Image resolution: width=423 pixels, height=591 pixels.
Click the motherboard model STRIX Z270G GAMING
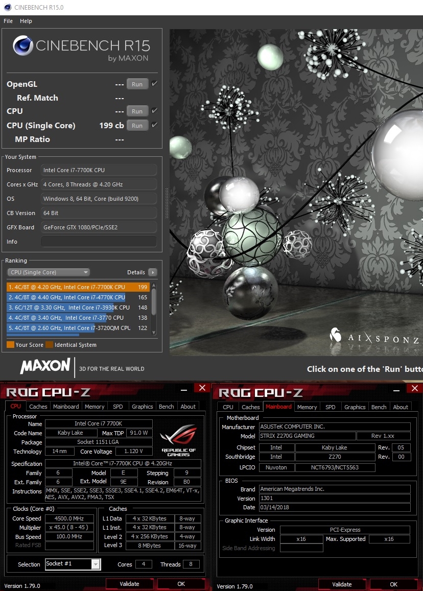pyautogui.click(x=307, y=436)
